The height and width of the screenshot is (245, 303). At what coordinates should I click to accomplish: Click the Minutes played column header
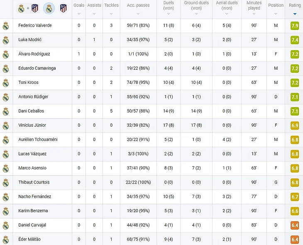tap(254, 5)
